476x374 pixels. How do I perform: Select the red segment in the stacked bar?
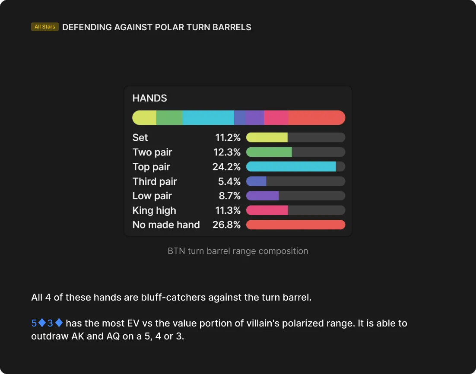pos(316,117)
